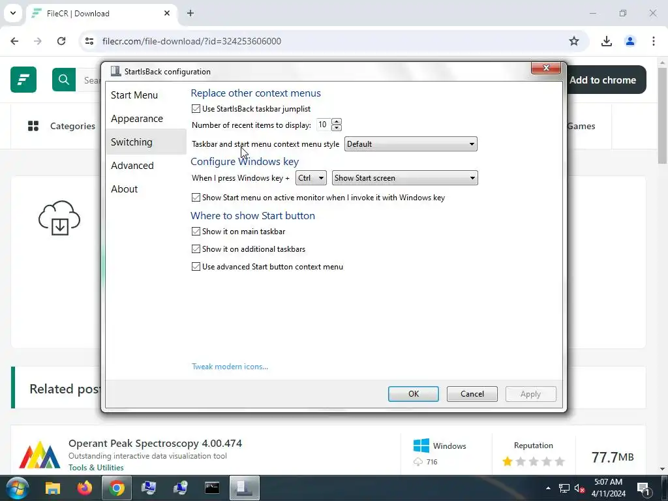Click the first reputation star

tap(507, 461)
